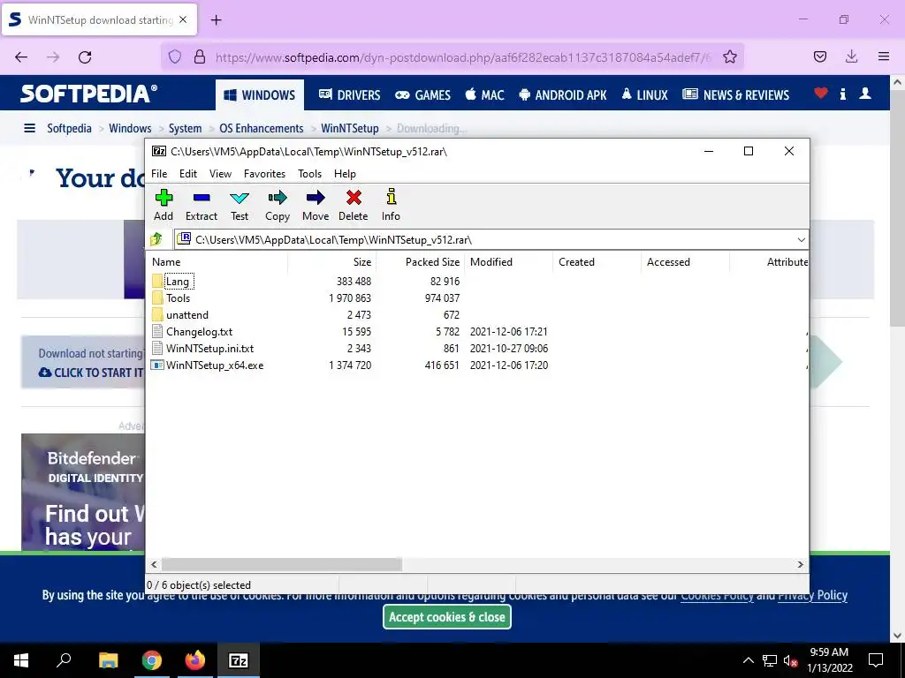Image resolution: width=905 pixels, height=678 pixels.
Task: Go back in Firefox
Action: point(21,57)
